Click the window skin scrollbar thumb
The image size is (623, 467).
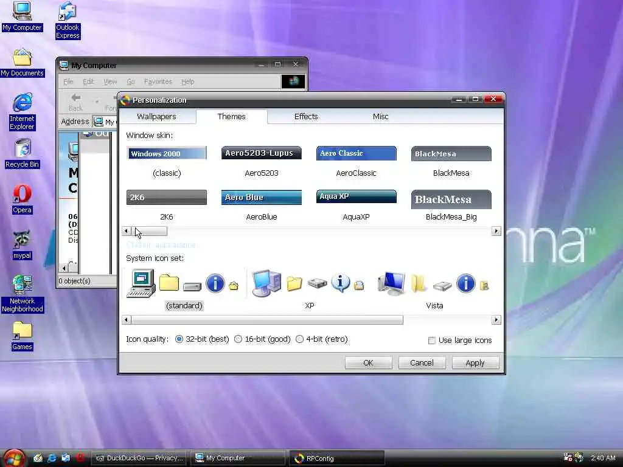(150, 231)
